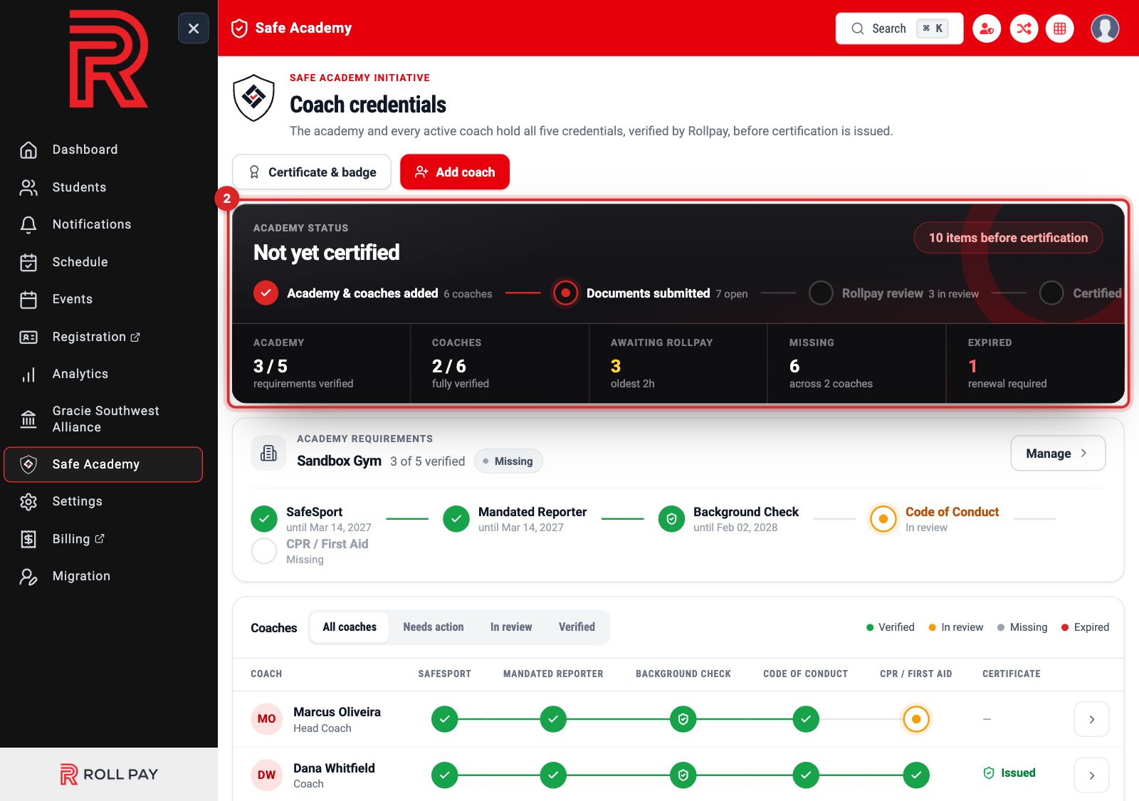1139x801 pixels.
Task: Expand Marcus Oliveira's row chevron
Action: (1091, 719)
